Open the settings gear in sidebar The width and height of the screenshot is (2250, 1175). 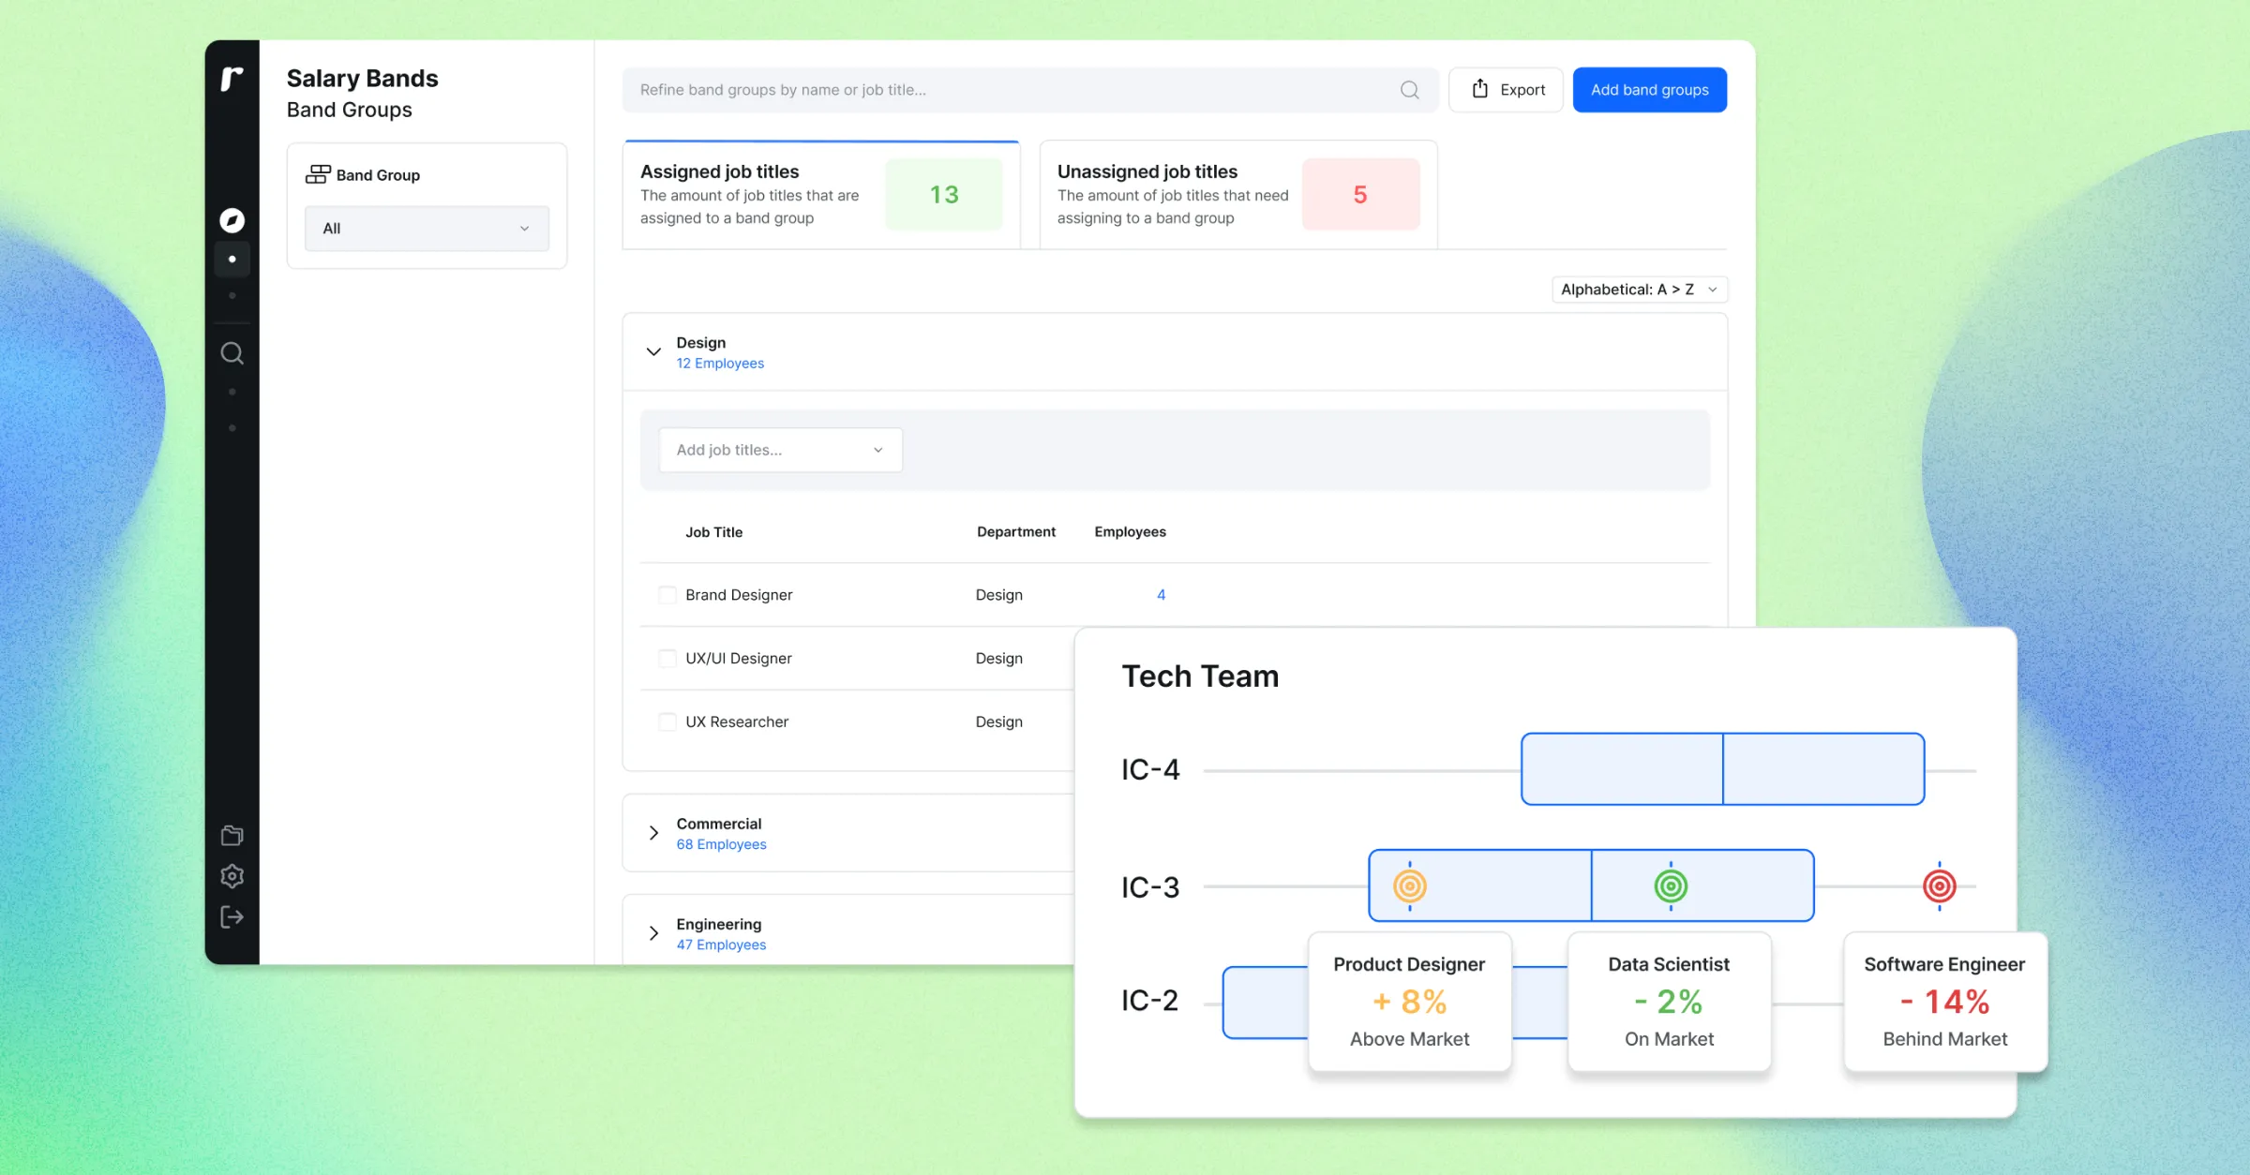pyautogui.click(x=232, y=876)
